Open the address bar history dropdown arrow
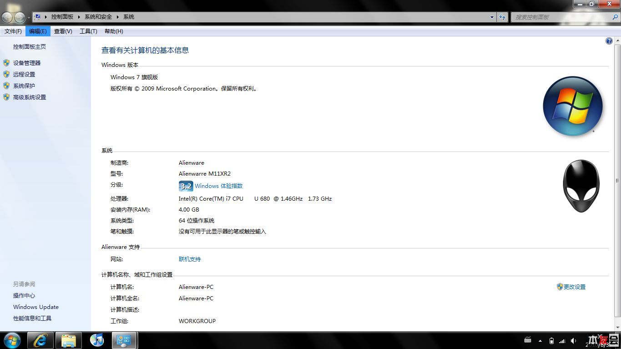Screen dimensions: 621x349 [492, 17]
